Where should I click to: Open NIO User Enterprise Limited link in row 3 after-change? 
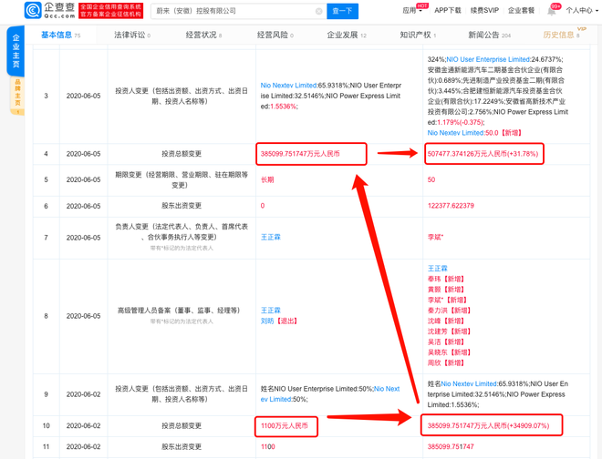point(488,59)
